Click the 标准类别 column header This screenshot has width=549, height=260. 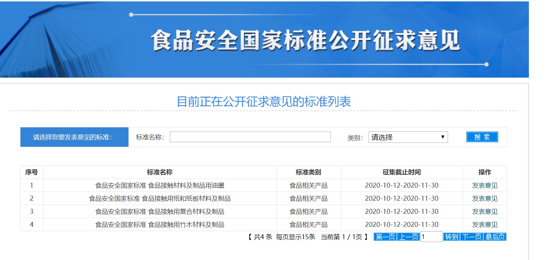(x=308, y=172)
